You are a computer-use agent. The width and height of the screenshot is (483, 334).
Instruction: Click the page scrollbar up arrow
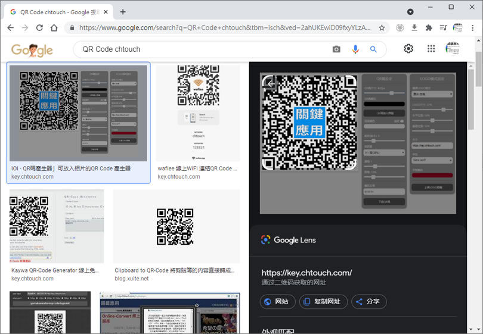(478, 40)
